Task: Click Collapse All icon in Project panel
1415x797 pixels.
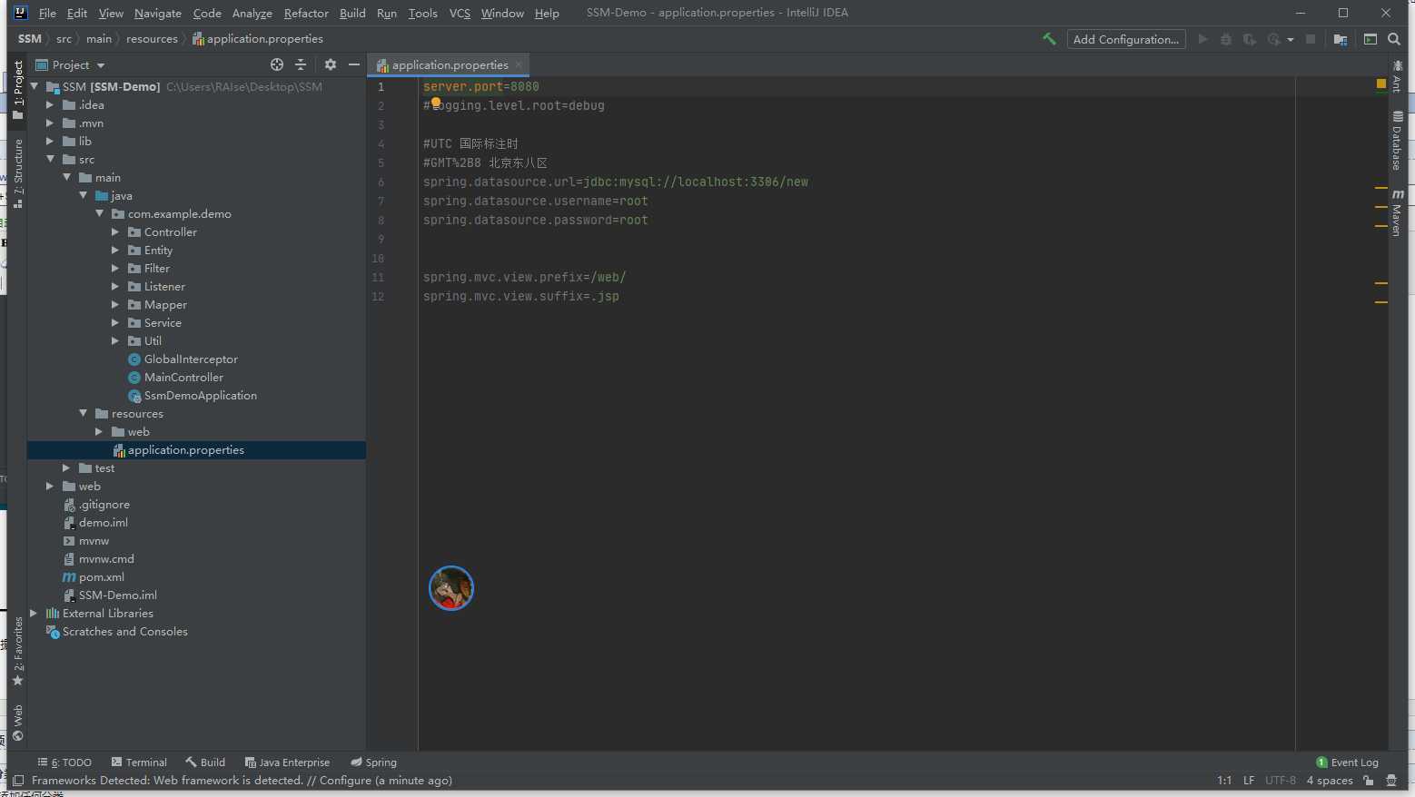Action: (x=301, y=64)
